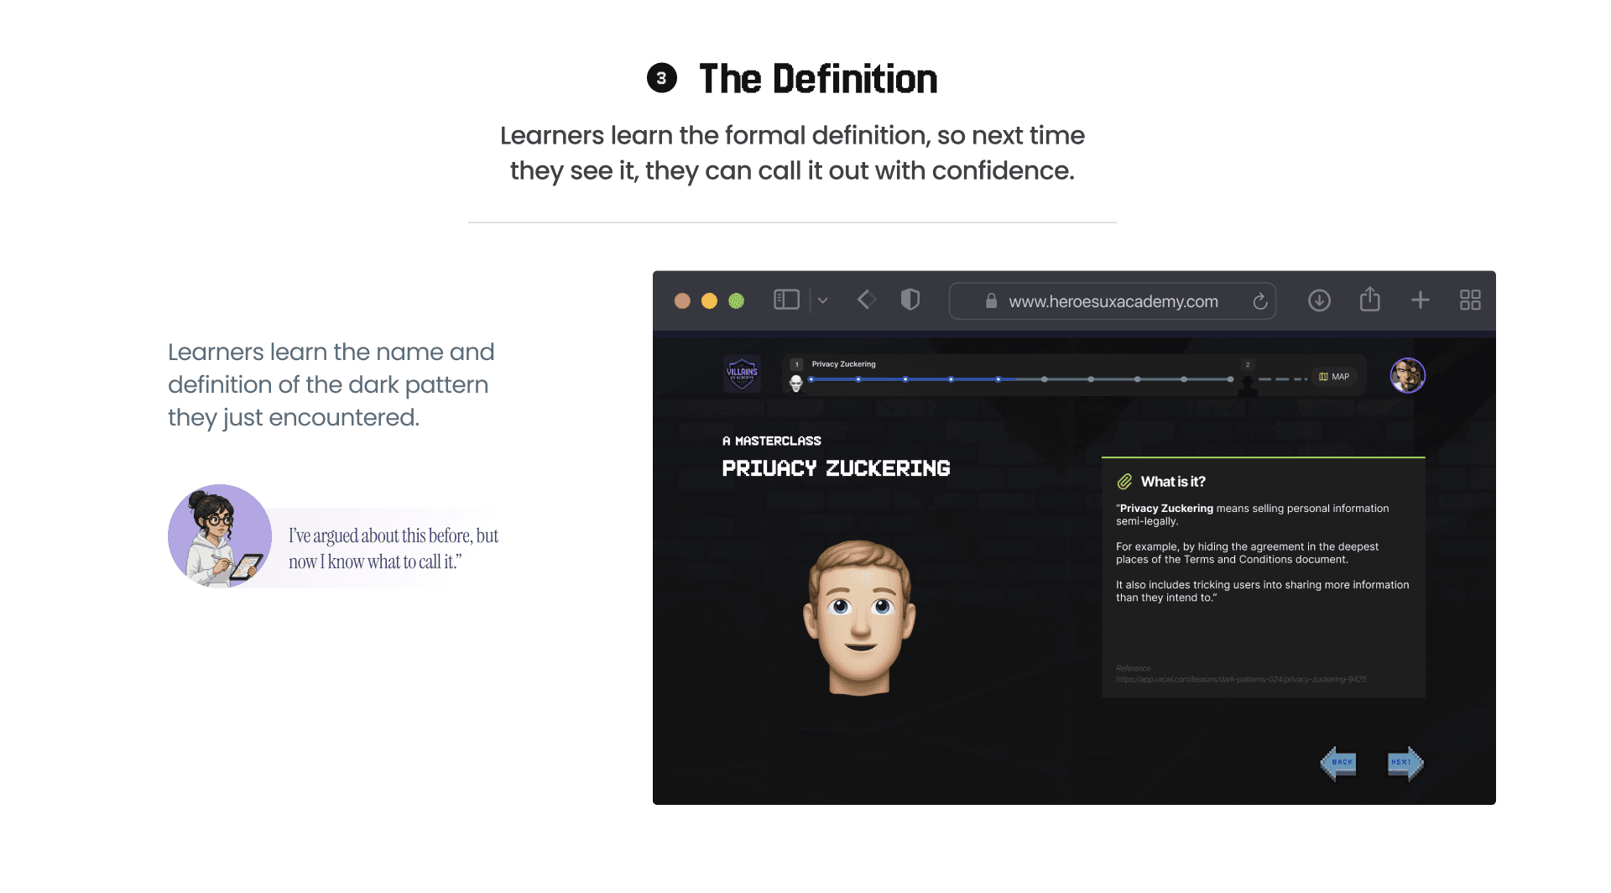Click the paperclip icon beside What is it?
The height and width of the screenshot is (893, 1611).
1124,482
